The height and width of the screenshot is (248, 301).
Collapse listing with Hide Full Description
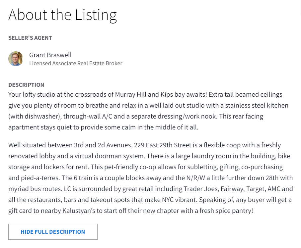point(53,232)
